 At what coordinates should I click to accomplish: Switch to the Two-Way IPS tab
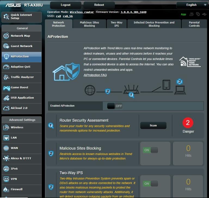pyautogui.click(x=117, y=24)
